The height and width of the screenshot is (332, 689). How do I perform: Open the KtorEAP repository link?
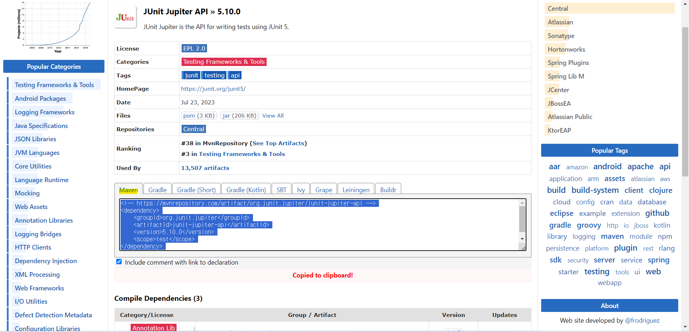tap(559, 130)
